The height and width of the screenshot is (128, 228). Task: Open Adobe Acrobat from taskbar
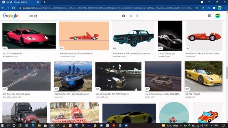click(114, 126)
